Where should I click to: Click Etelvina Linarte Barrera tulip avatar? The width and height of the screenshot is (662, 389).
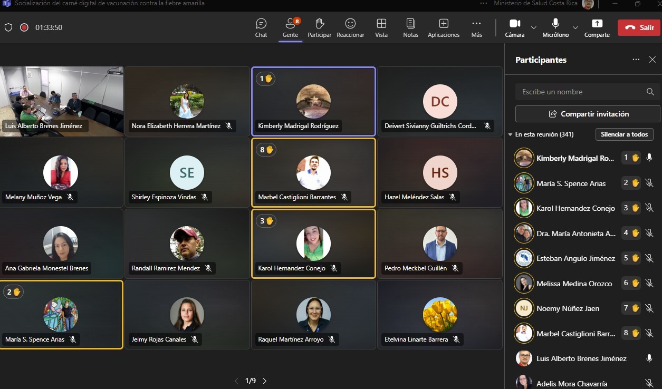coord(440,315)
